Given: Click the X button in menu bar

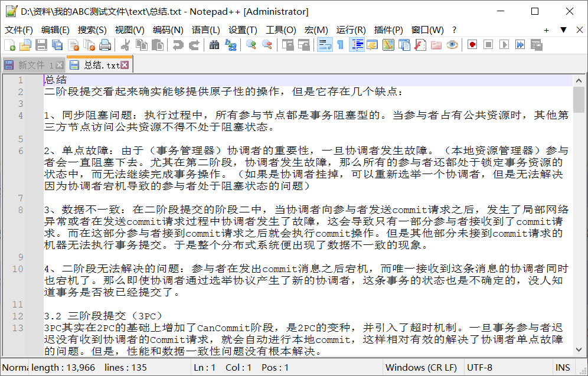Looking at the screenshot, I should [579, 30].
